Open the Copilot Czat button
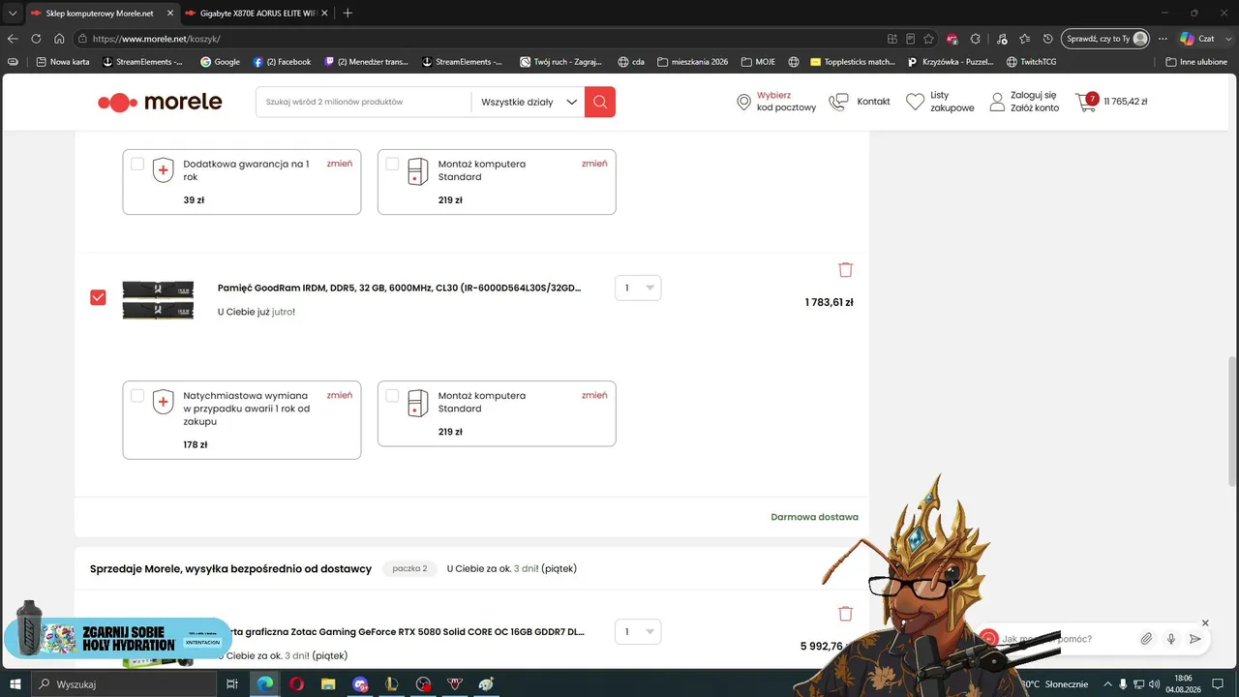 1197,39
